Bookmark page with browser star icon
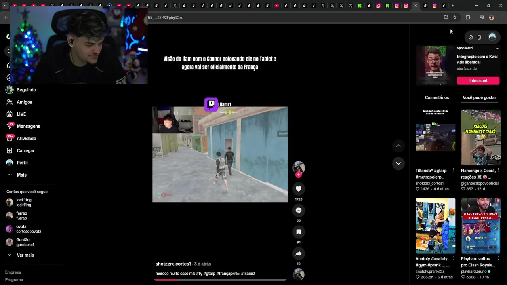 tap(455, 17)
